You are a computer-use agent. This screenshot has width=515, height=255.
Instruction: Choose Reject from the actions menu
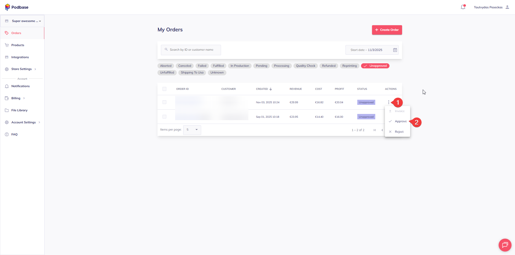click(x=399, y=132)
